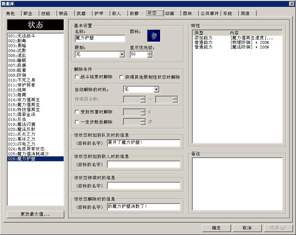Select the 魔法防御 * 200% trait row
The height and width of the screenshot is (235, 296).
(237, 47)
